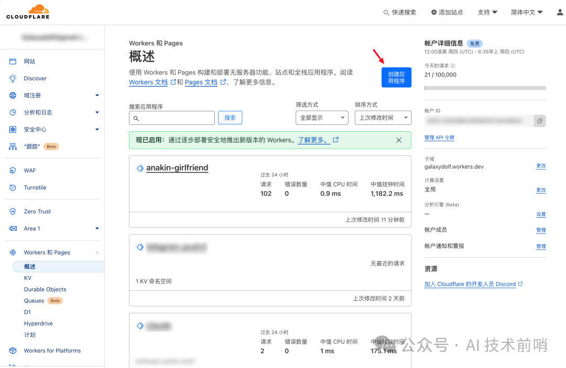Click the Zero Trust icon

tap(13, 212)
